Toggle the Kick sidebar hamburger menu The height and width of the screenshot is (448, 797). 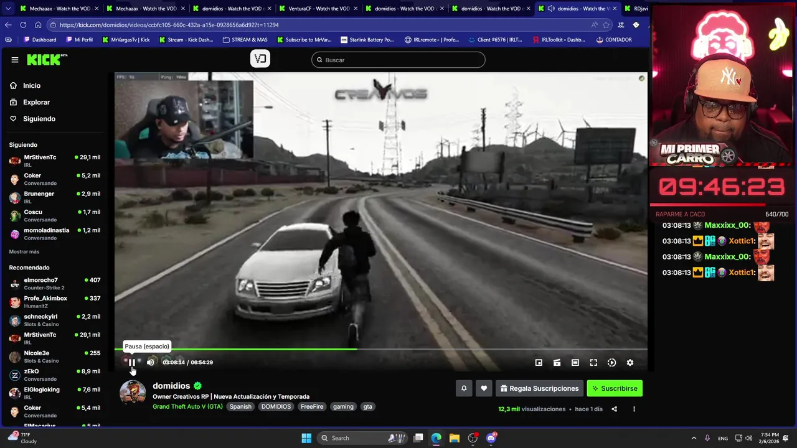click(15, 60)
